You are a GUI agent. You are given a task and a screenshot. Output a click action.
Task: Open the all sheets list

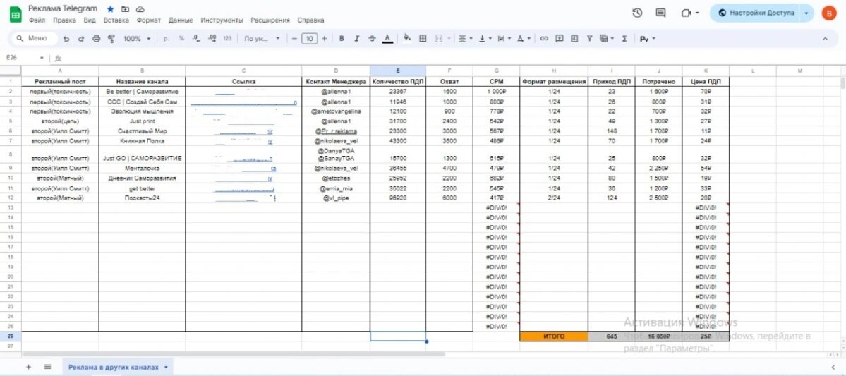tap(47, 367)
